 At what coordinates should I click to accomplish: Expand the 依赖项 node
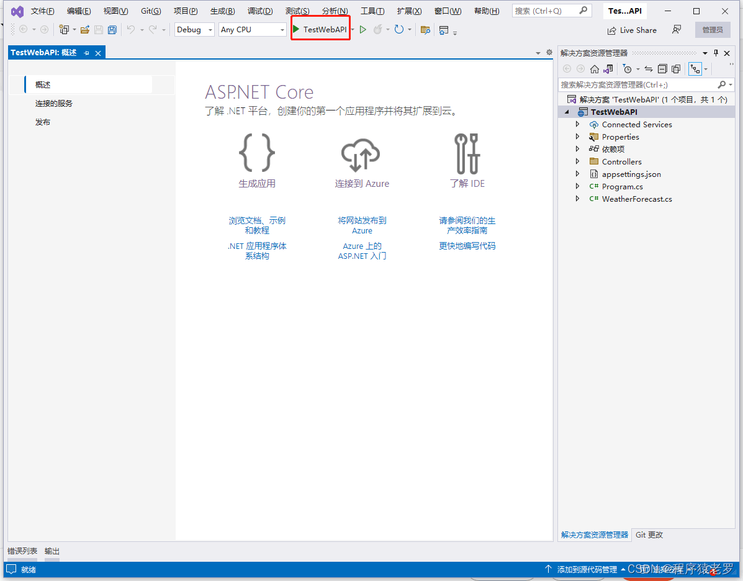click(x=577, y=149)
